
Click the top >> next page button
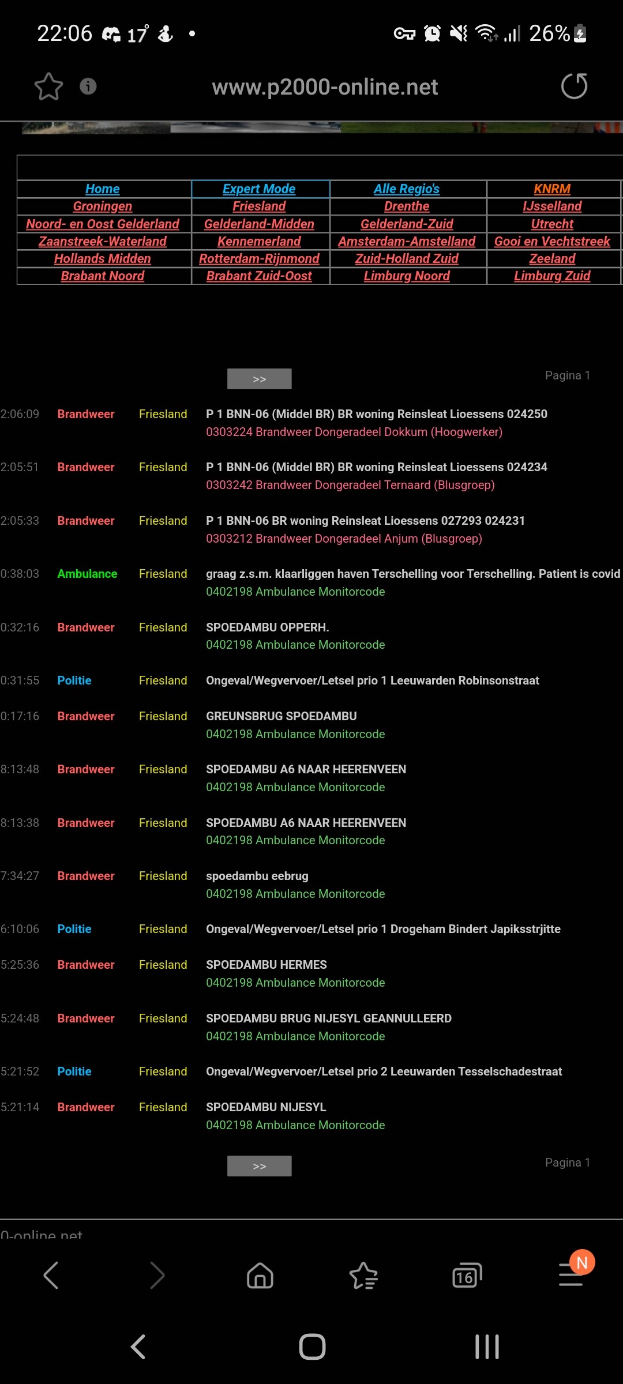coord(260,379)
